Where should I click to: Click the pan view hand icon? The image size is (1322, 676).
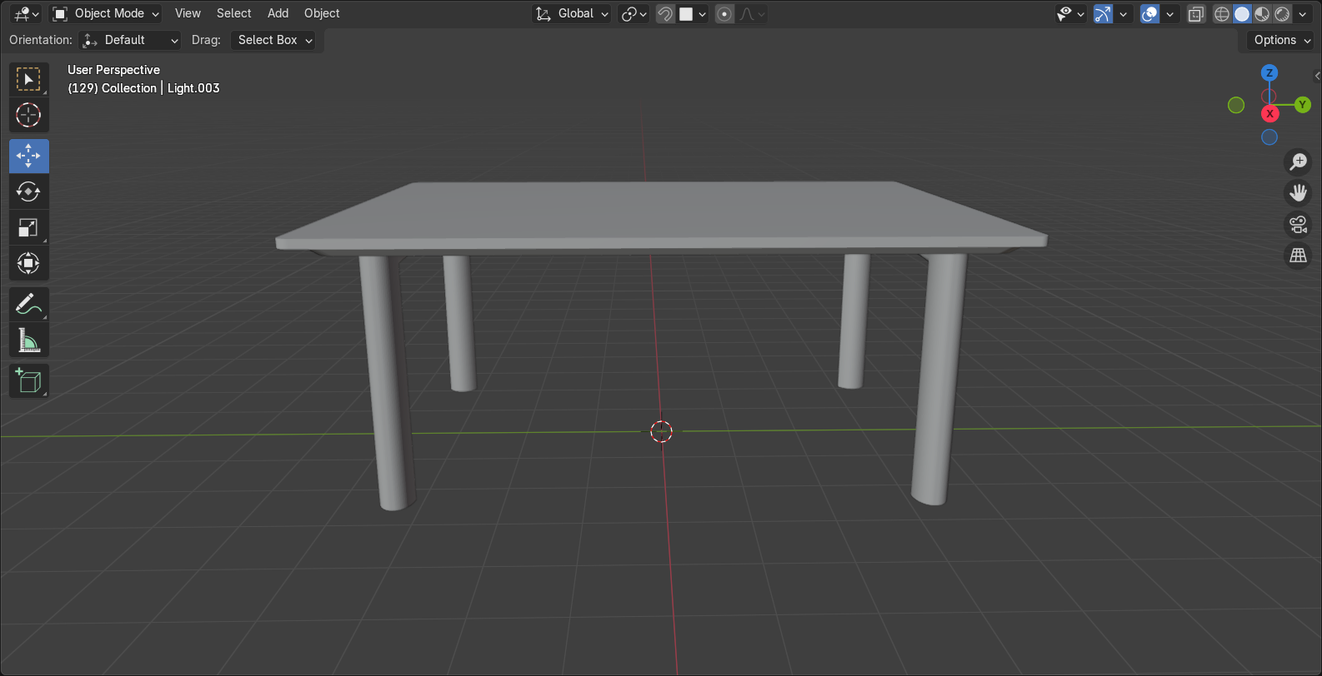click(1298, 193)
